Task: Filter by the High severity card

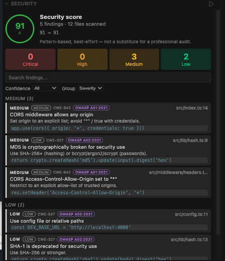Action: pyautogui.click(x=82, y=59)
